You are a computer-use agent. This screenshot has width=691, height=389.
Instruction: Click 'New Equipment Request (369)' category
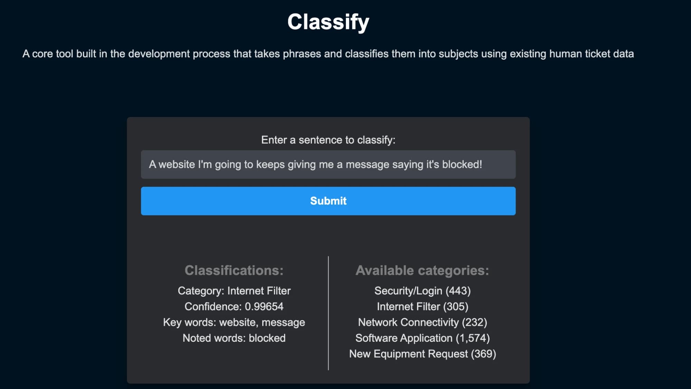[x=422, y=354]
